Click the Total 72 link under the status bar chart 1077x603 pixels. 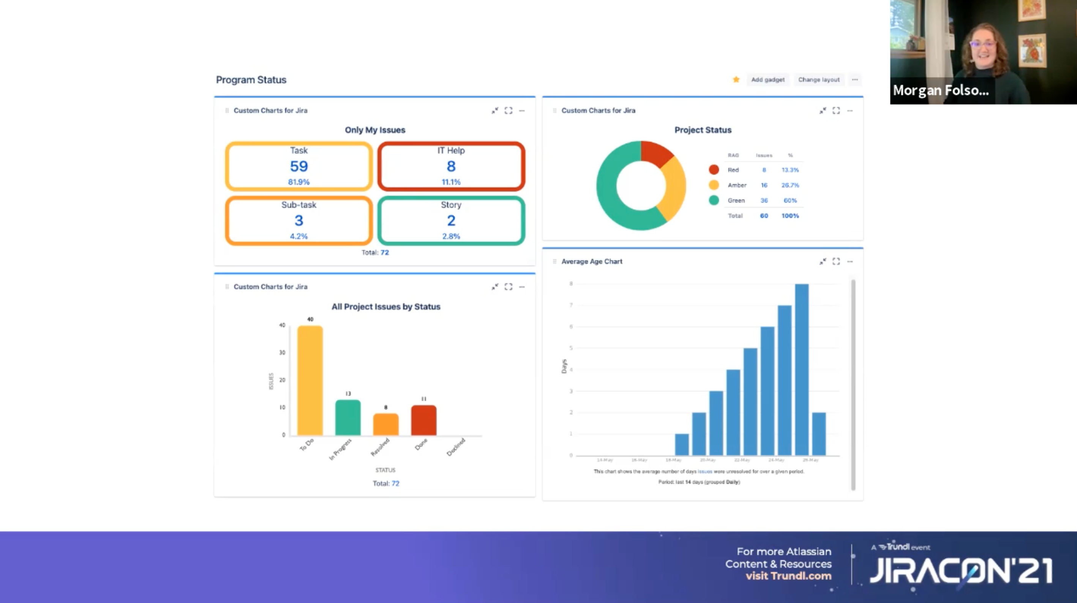click(395, 483)
